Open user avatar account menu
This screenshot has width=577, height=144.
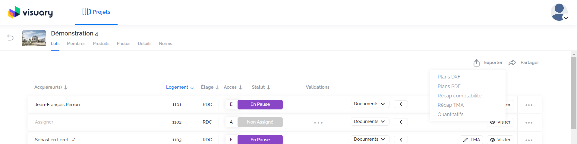pyautogui.click(x=559, y=12)
